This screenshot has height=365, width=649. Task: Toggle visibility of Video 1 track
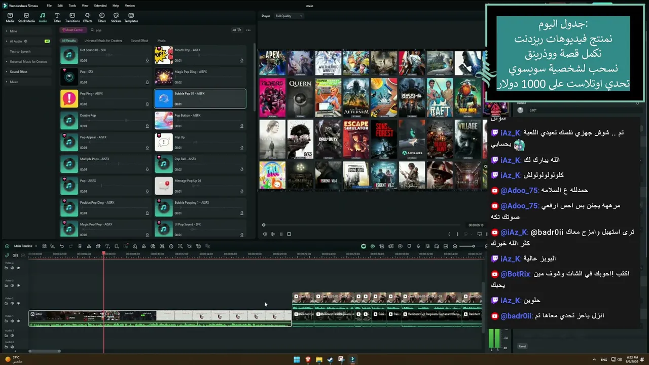coord(18,321)
